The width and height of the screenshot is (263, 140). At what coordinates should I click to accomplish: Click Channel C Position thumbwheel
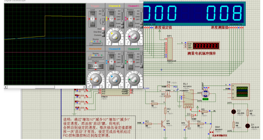[131, 19]
